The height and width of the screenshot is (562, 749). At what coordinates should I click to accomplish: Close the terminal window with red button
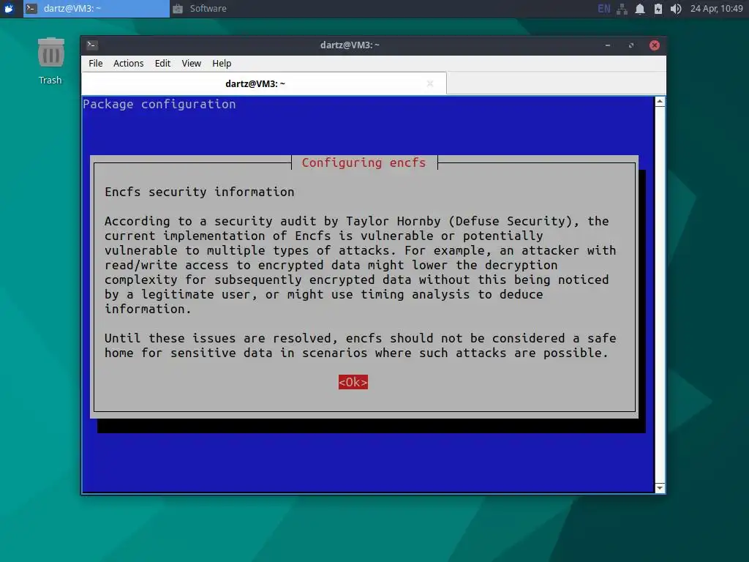(x=655, y=45)
